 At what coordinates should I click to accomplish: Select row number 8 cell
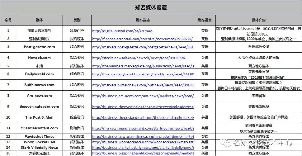tap(8, 96)
